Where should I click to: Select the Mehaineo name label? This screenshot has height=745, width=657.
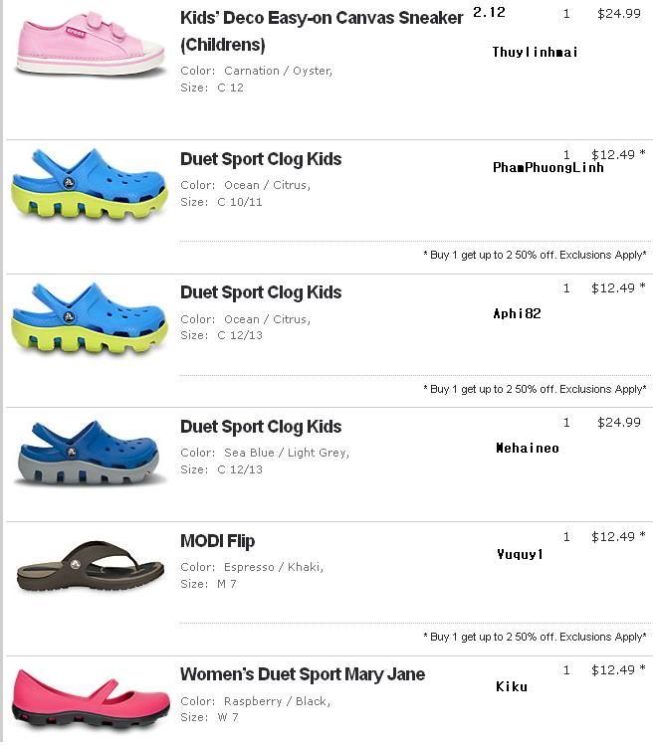(528, 448)
